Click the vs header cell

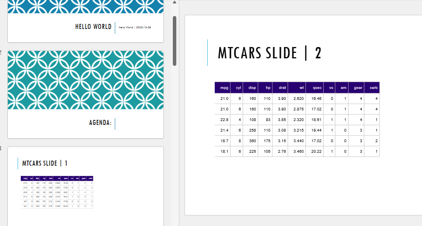[x=330, y=88]
